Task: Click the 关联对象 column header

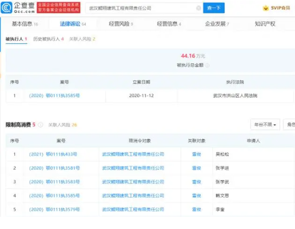Action: pyautogui.click(x=197, y=141)
